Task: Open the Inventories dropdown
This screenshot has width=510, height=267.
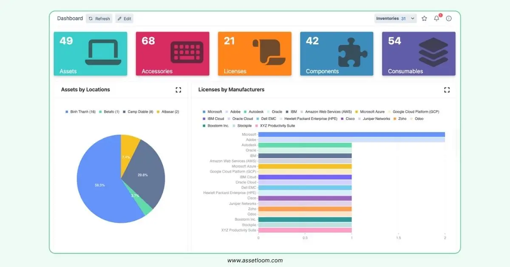Action: (395, 19)
